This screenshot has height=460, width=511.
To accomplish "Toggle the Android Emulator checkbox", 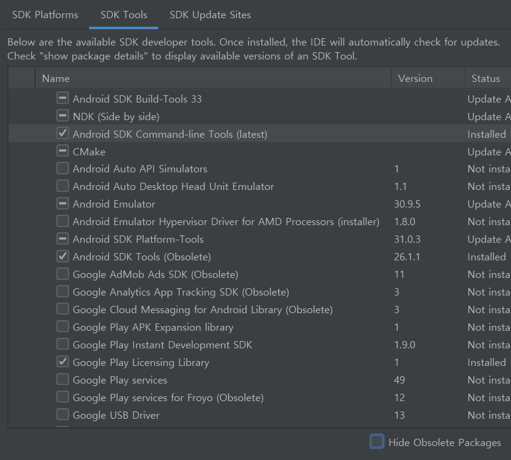I will (x=62, y=203).
